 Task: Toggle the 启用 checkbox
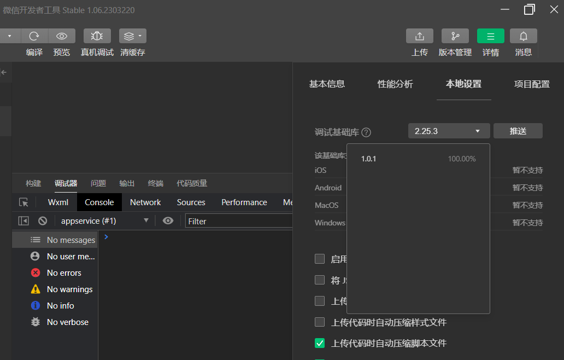[x=320, y=259]
